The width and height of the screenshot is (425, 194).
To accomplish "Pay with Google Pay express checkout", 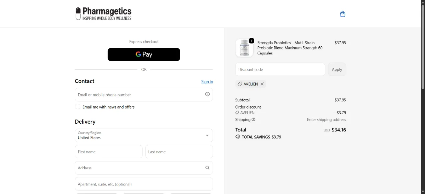I will pos(144,54).
